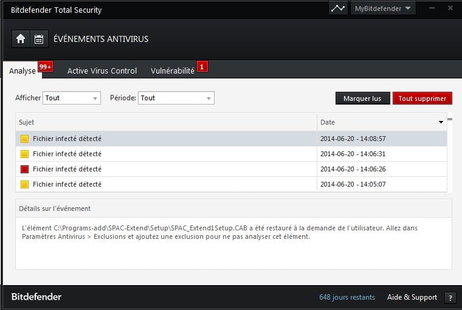Viewport: 462px width, 310px height.
Task: Click the red Tout supprimer button
Action: tap(422, 98)
